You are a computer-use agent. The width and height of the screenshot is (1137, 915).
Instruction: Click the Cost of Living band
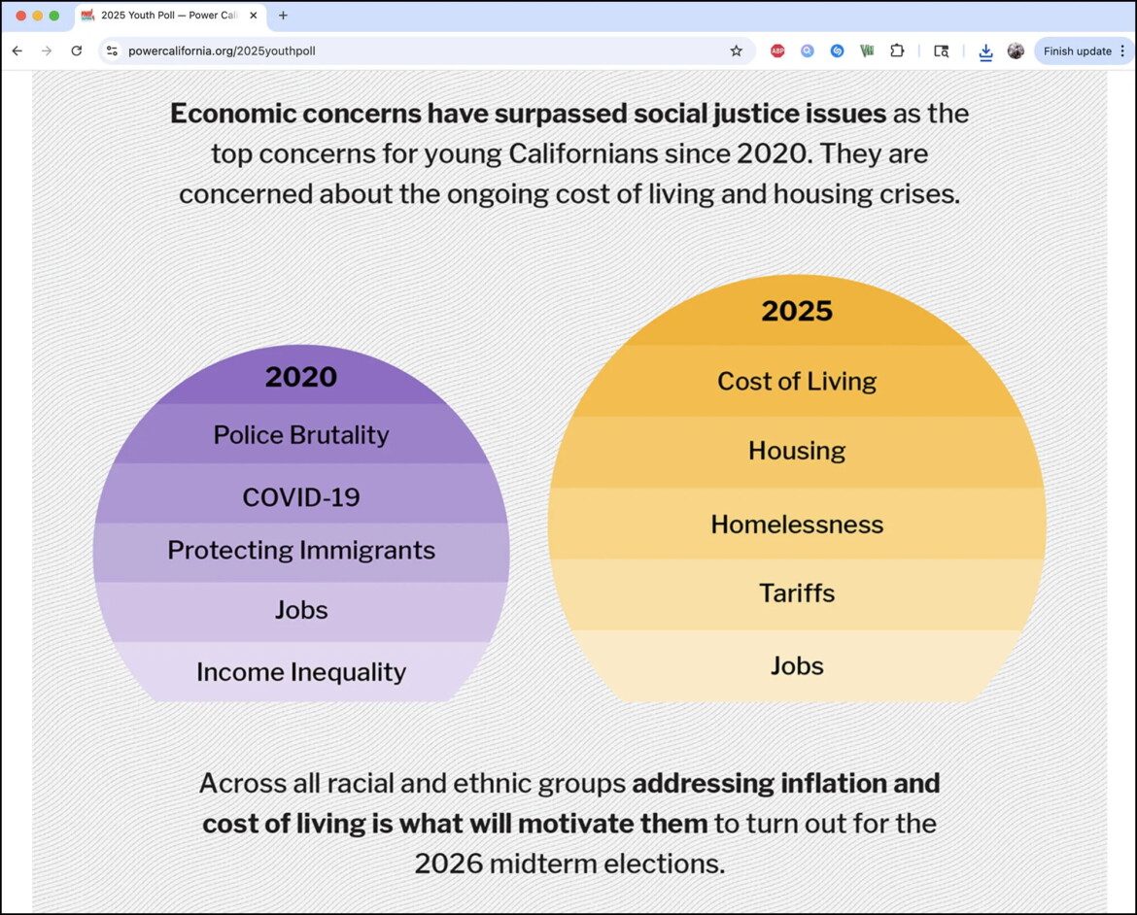[x=796, y=382]
